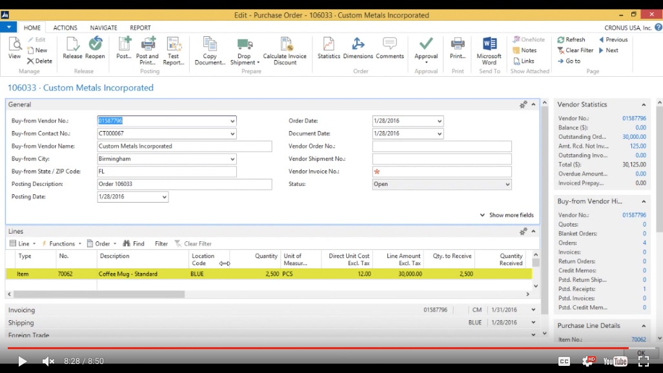
Task: Open Vendor No. 01587796 link in Vendor Statistics
Action: tap(634, 118)
